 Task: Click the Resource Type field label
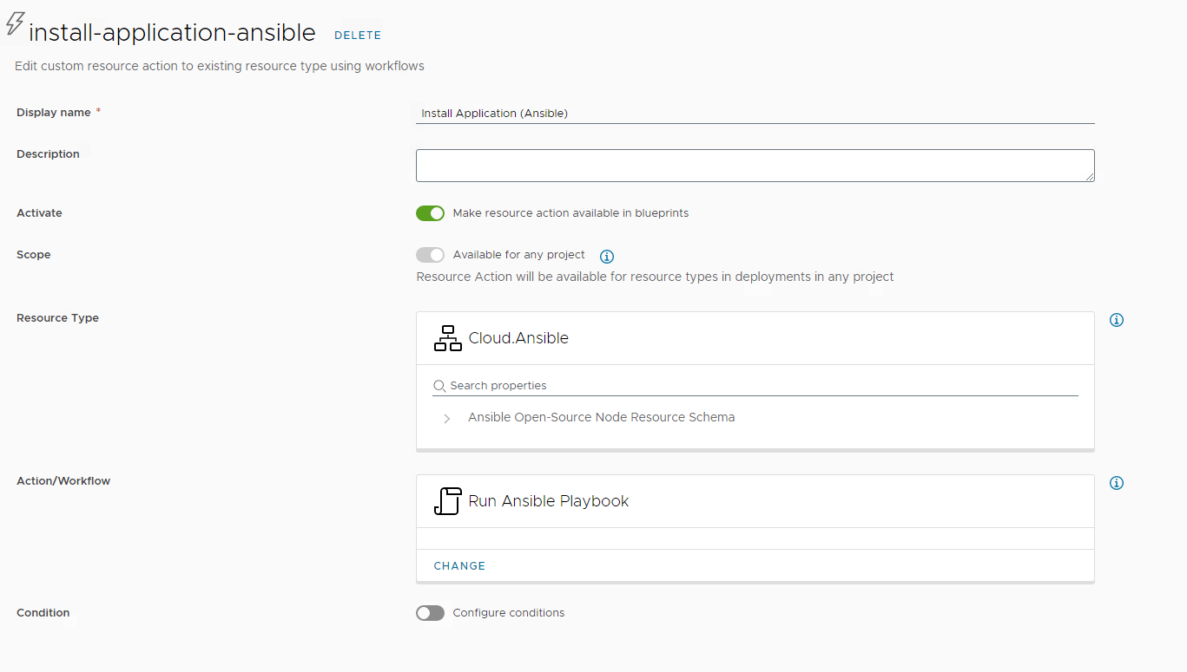coord(57,318)
